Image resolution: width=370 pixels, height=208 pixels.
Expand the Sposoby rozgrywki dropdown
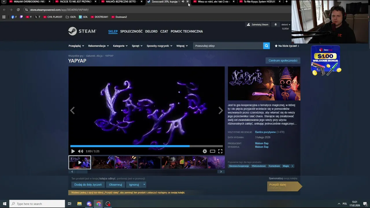(159, 46)
